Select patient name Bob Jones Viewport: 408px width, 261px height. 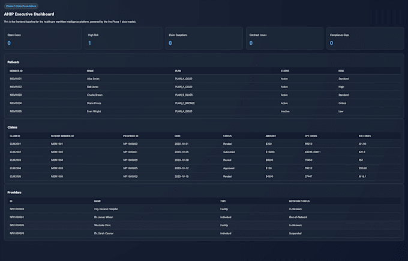click(92, 87)
